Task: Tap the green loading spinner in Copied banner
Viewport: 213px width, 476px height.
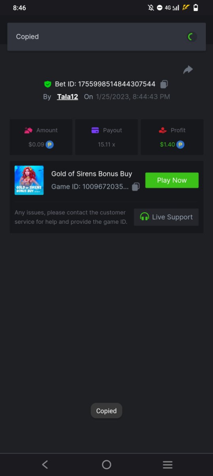Action: pos(192,37)
